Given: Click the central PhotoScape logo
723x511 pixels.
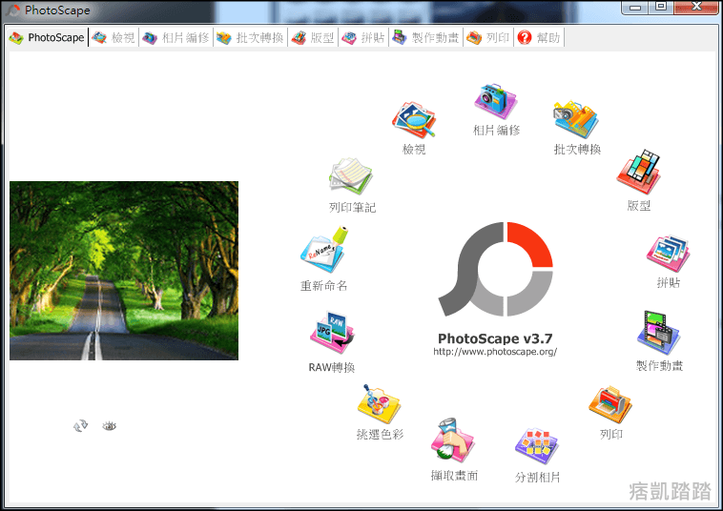Looking at the screenshot, I should pos(495,269).
